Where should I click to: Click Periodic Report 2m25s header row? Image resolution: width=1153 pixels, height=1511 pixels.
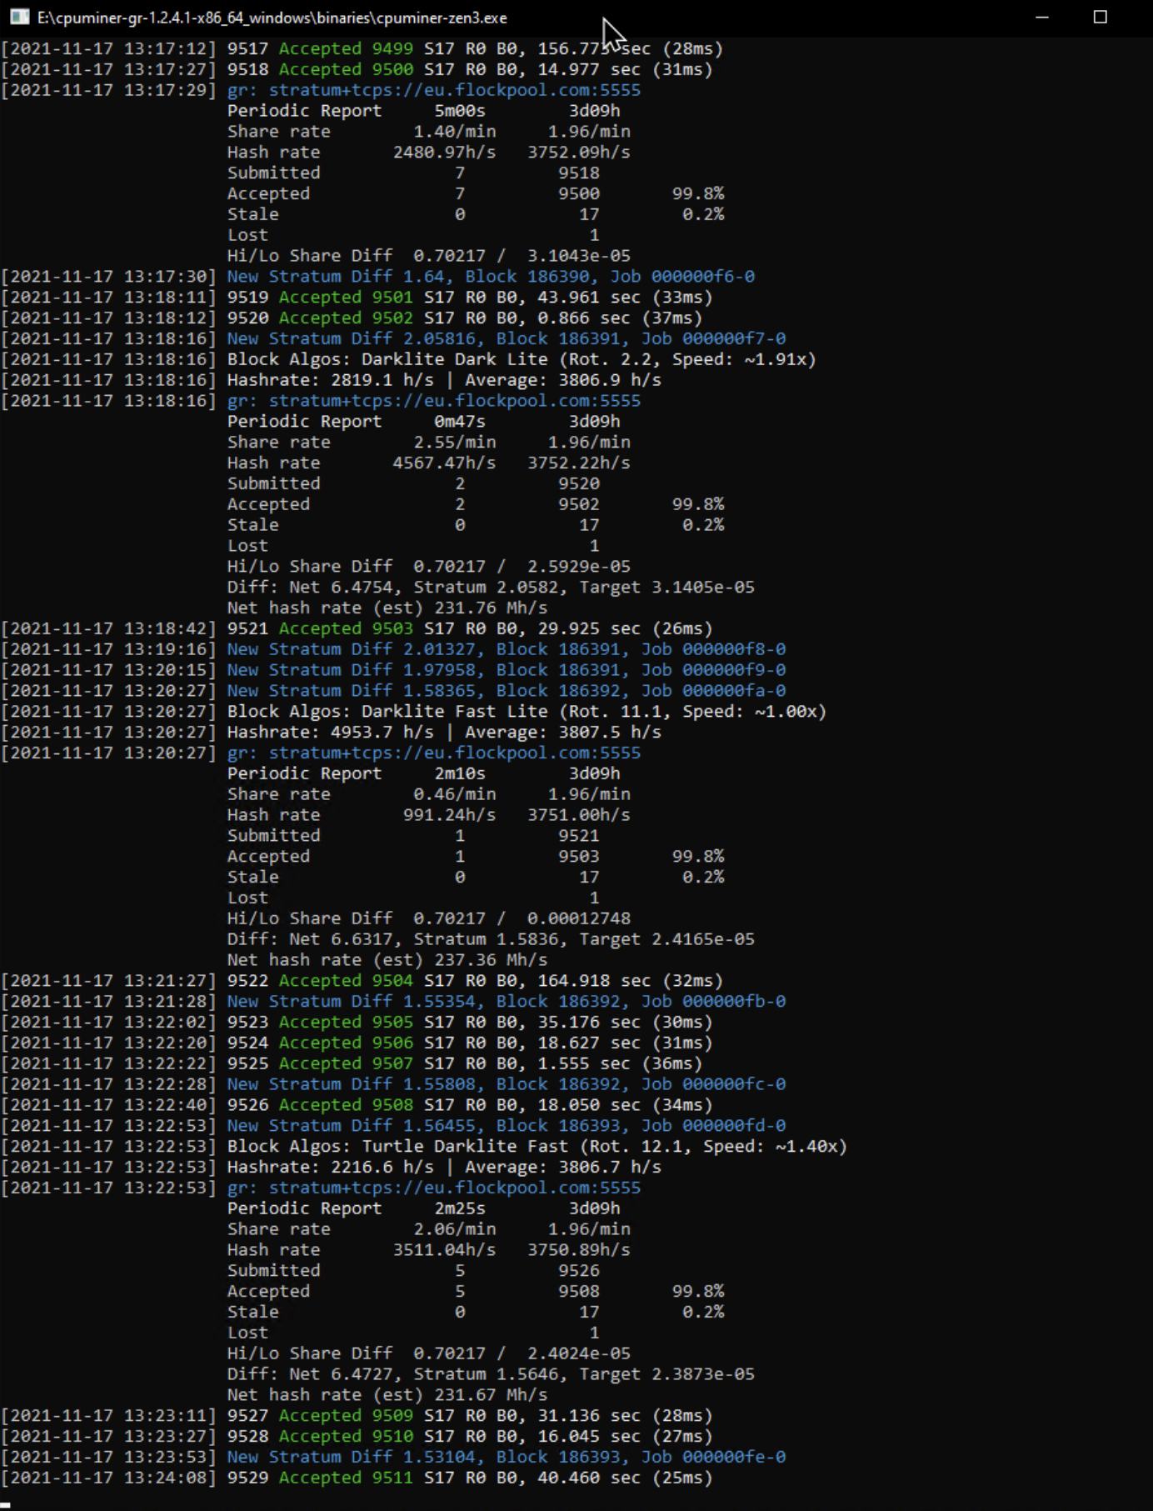423,1209
